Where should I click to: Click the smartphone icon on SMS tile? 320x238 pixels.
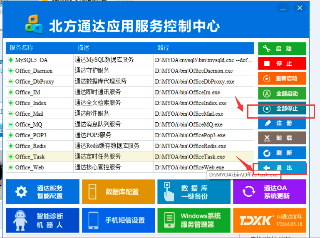(x=94, y=221)
